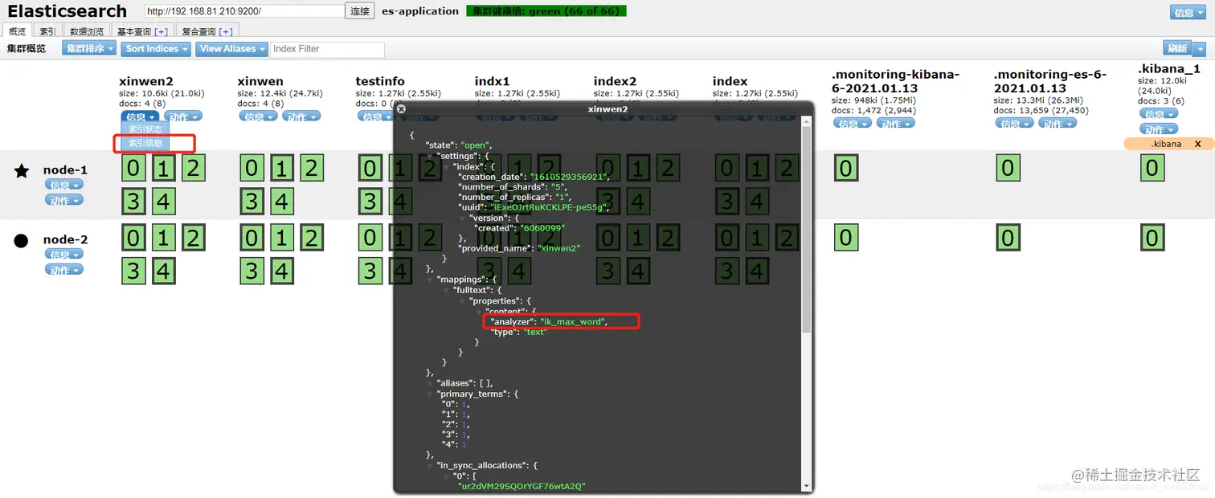1215x498 pixels.
Task: Select .monitoring-es shard 0 on node-2
Action: pos(1008,238)
